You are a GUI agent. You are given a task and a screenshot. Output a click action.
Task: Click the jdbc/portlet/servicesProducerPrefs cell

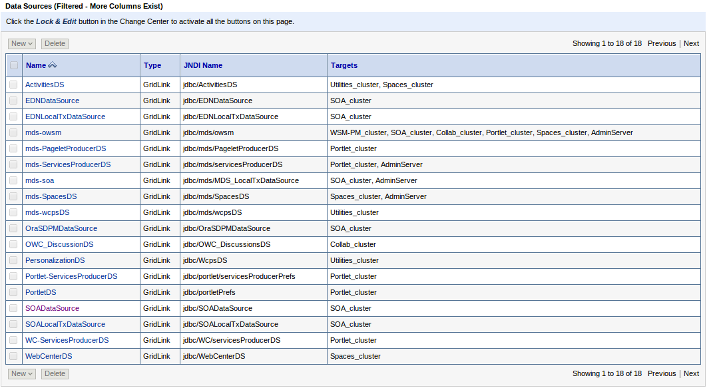click(254, 276)
